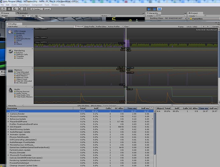220x167 pixels.
Task: Open Hierarchy panel Create dropdown
Action: (x=151, y=16)
